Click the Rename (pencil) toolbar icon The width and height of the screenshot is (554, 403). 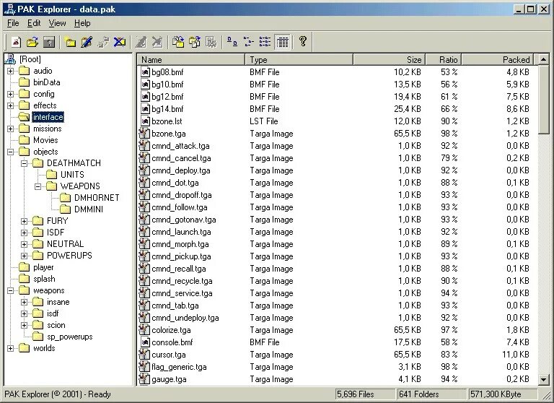pos(87,42)
